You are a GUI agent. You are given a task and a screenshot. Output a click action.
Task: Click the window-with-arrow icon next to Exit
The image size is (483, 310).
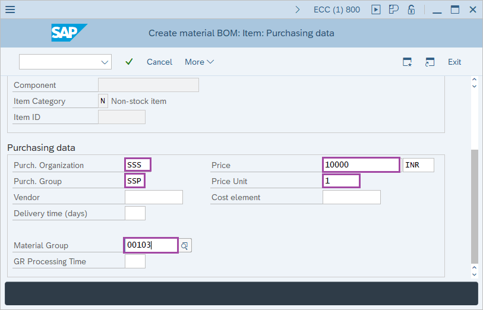[x=430, y=62]
